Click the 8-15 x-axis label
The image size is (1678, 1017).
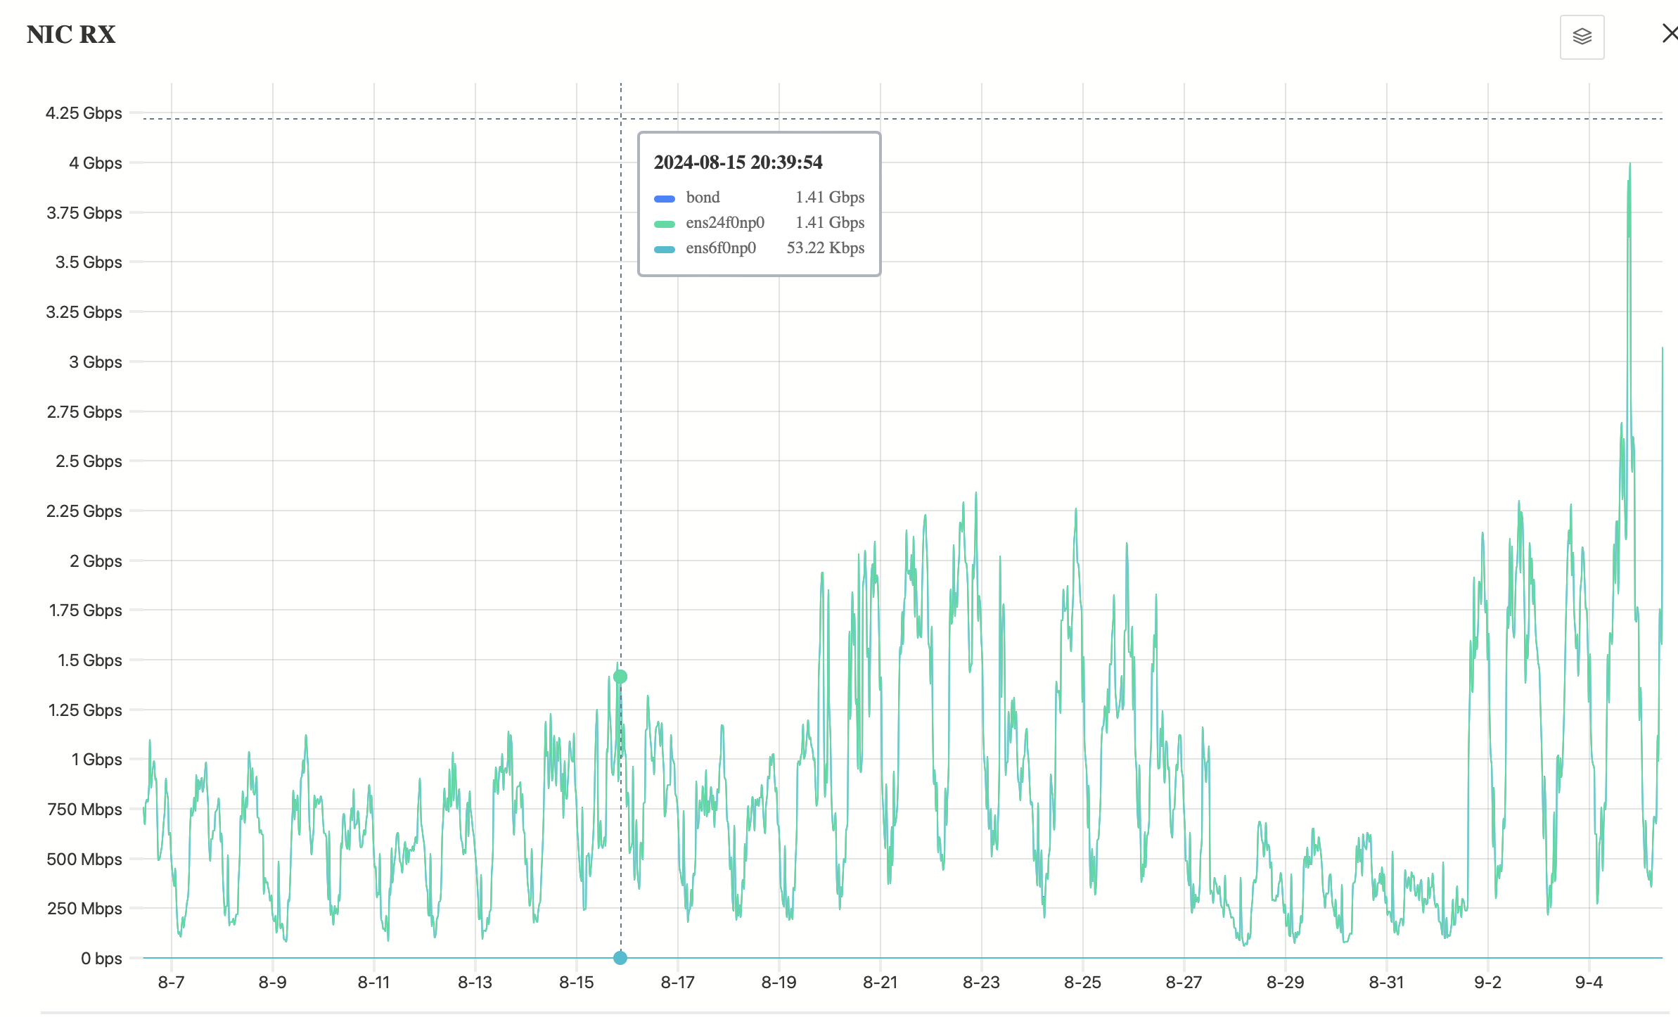pos(576,983)
